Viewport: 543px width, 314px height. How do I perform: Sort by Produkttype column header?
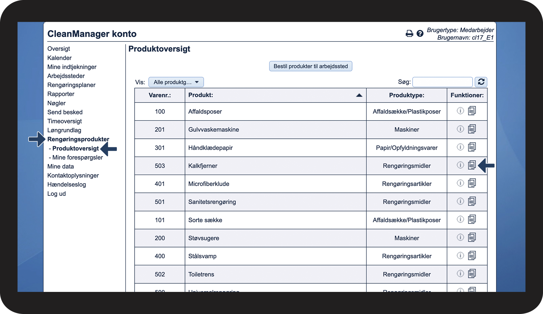pyautogui.click(x=407, y=95)
